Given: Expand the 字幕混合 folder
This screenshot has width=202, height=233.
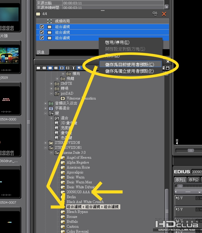Looking at the screenshot, I should pos(45,108).
